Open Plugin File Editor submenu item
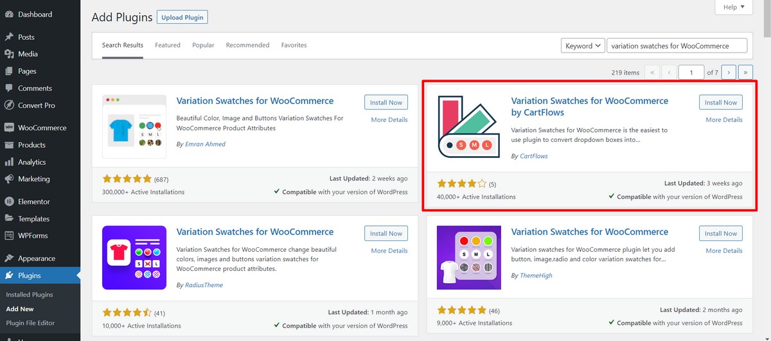771x341 pixels. 30,323
